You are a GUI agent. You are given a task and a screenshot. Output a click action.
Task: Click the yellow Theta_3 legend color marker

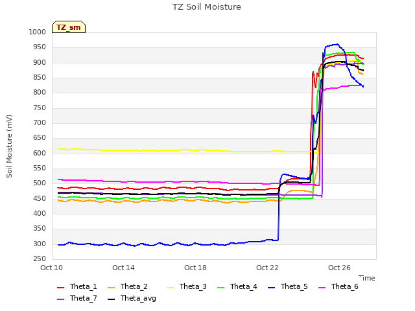click(170, 288)
